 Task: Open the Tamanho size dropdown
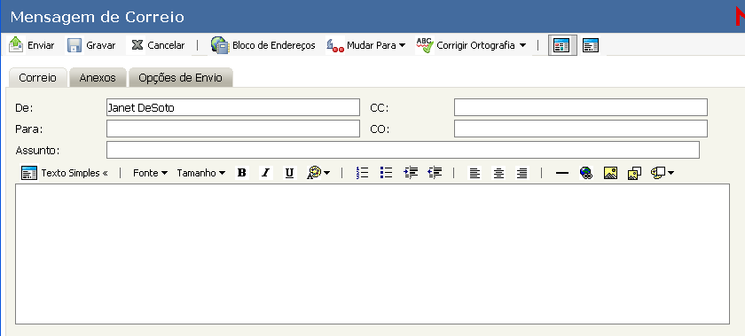pos(201,173)
